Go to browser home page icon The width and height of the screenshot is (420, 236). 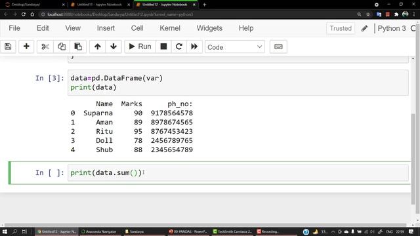pos(32,14)
